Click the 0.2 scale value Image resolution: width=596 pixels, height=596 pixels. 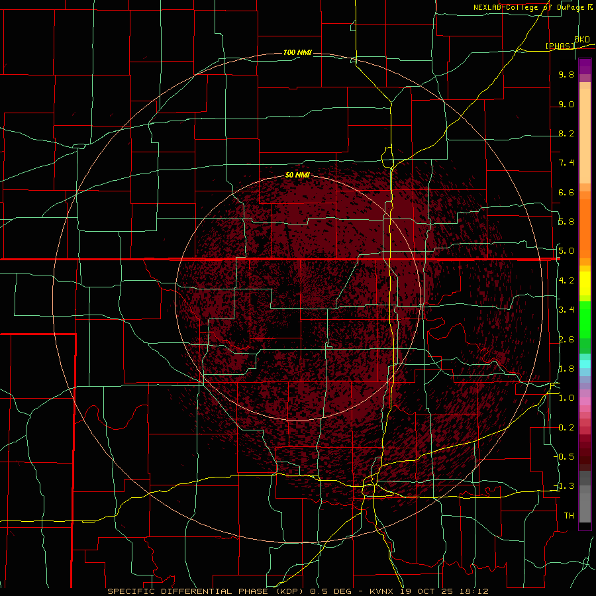[566, 428]
